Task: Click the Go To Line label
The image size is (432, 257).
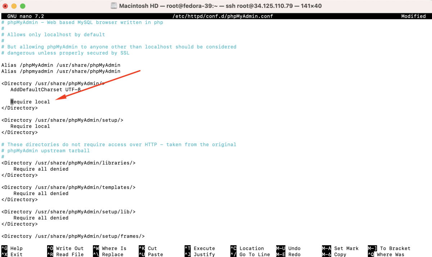Action: [255, 254]
